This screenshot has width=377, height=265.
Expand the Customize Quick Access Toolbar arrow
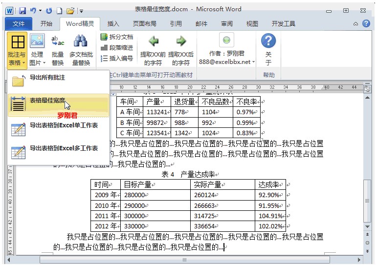[x=81, y=10]
